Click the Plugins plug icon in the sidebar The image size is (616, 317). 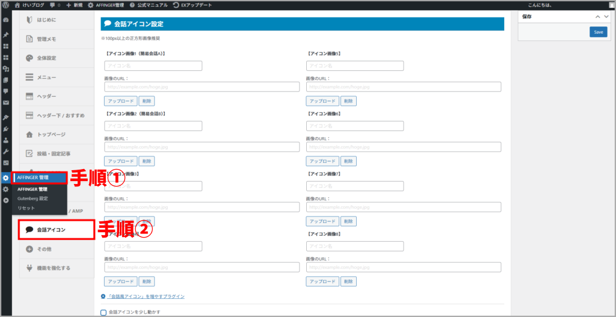[5, 129]
